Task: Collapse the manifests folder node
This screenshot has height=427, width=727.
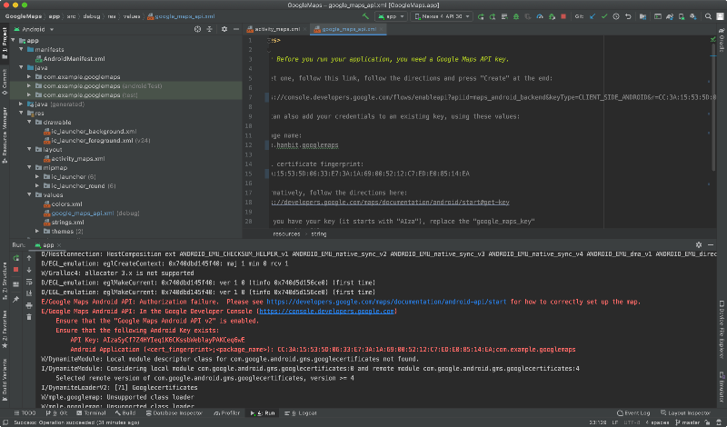Action: coord(21,49)
